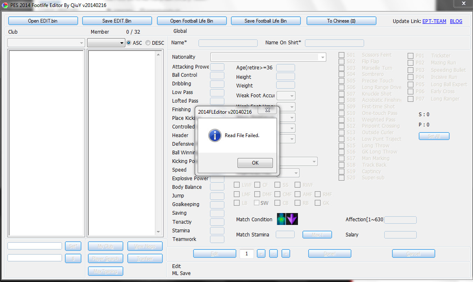The image size is (473, 282).
Task: Click the Set* button
Action: (73, 246)
